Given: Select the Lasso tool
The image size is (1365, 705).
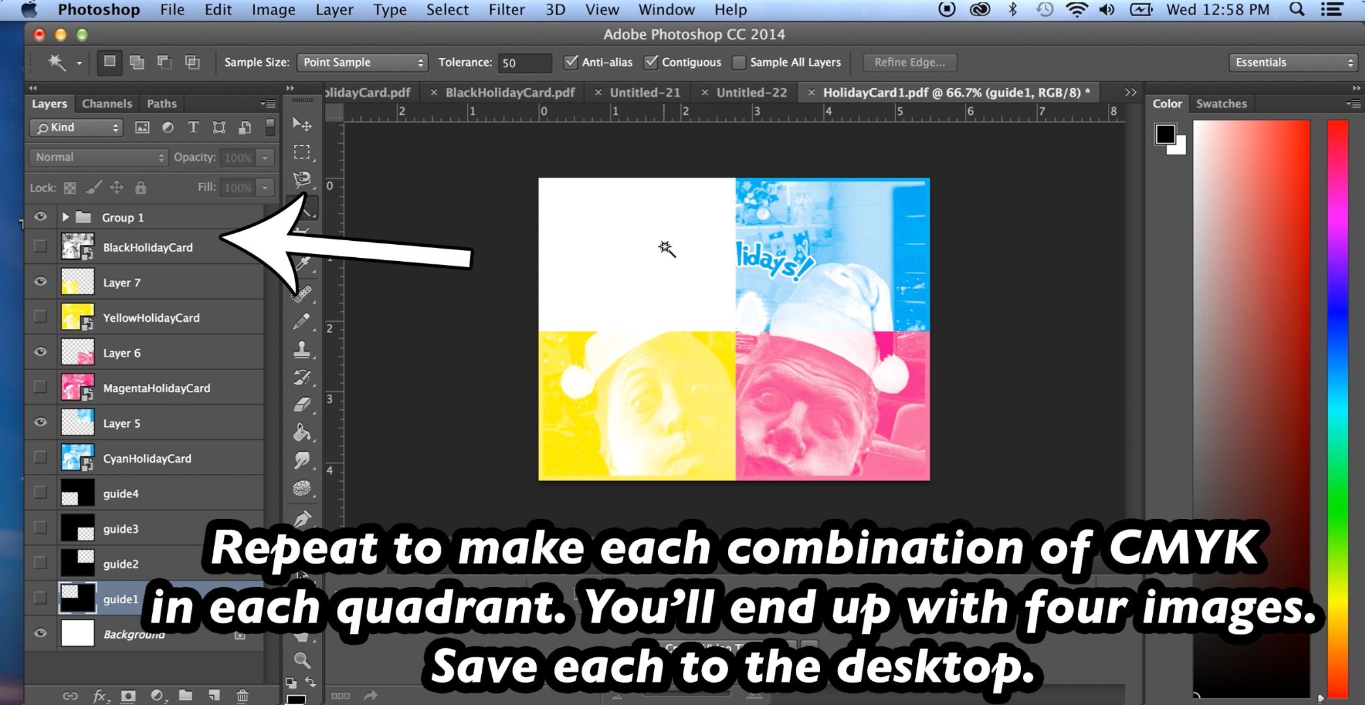Looking at the screenshot, I should coord(302,180).
